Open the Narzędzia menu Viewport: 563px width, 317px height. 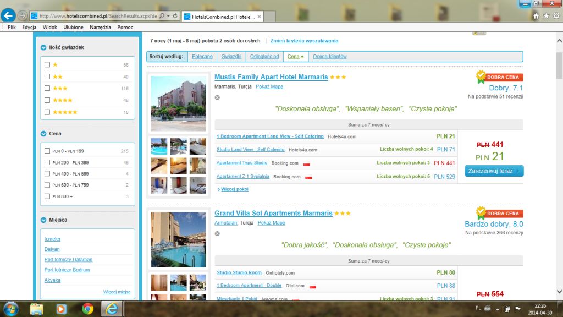[100, 28]
